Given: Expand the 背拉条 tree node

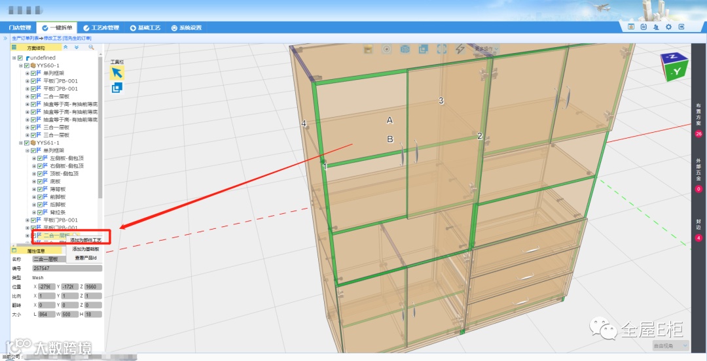Looking at the screenshot, I should point(34,213).
